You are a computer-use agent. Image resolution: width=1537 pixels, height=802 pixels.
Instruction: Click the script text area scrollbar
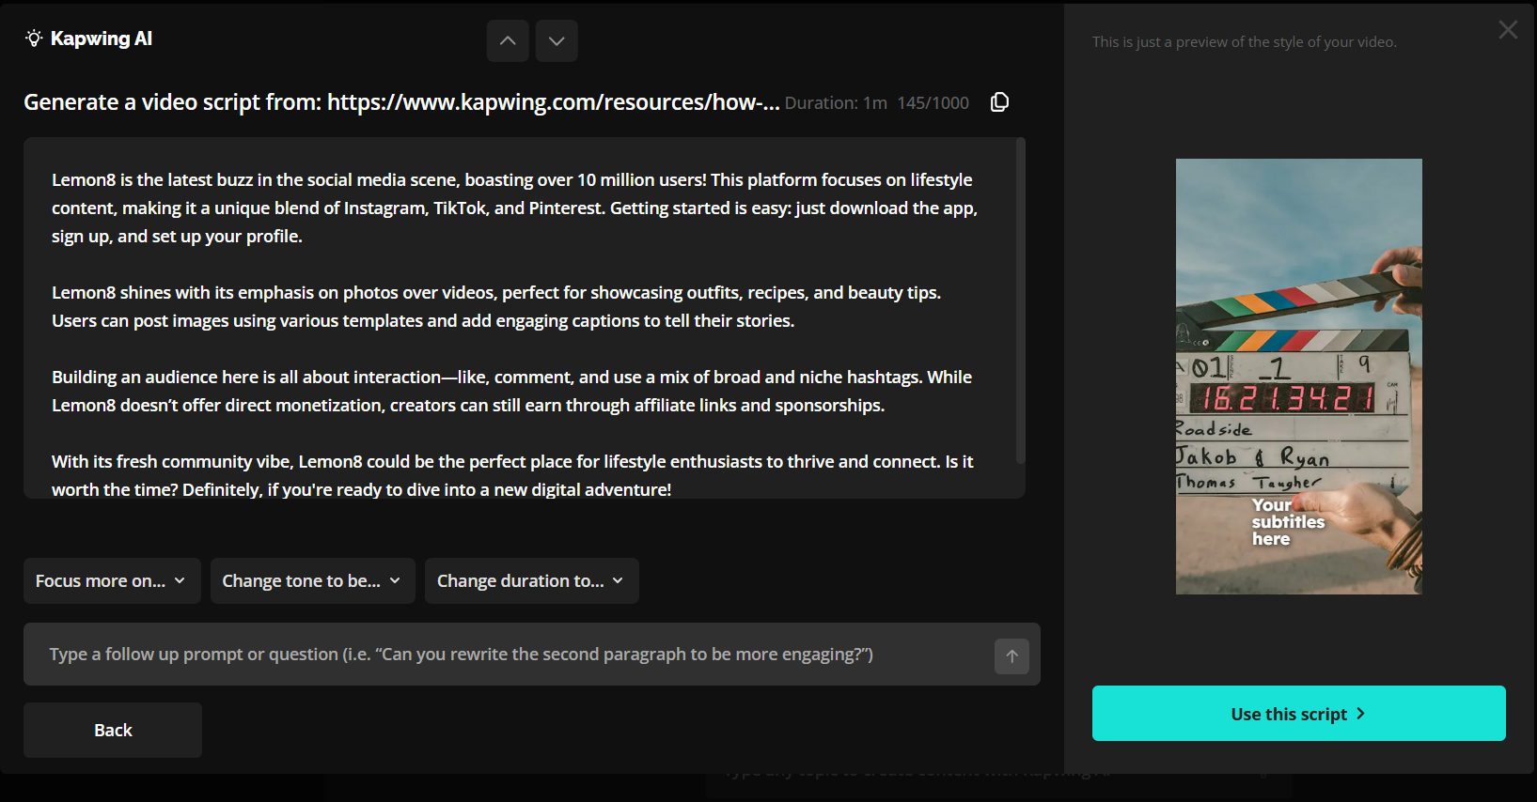coord(1020,301)
